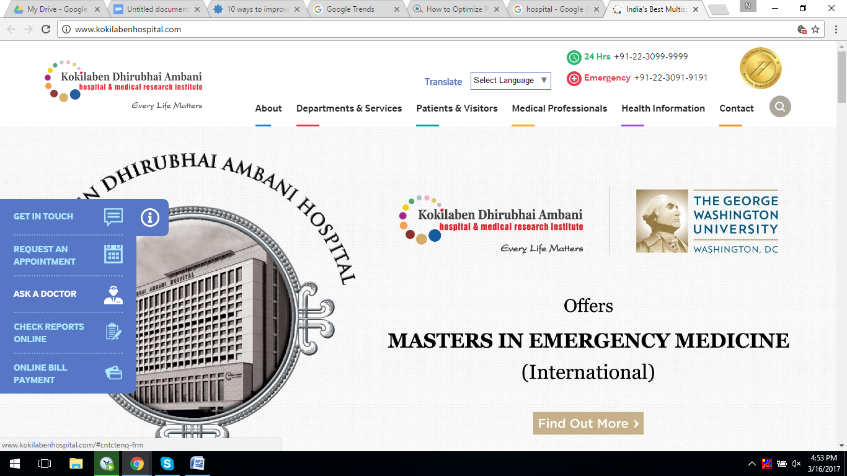This screenshot has height=476, width=847.
Task: Click the Chrome icon on the taskbar
Action: click(136, 464)
